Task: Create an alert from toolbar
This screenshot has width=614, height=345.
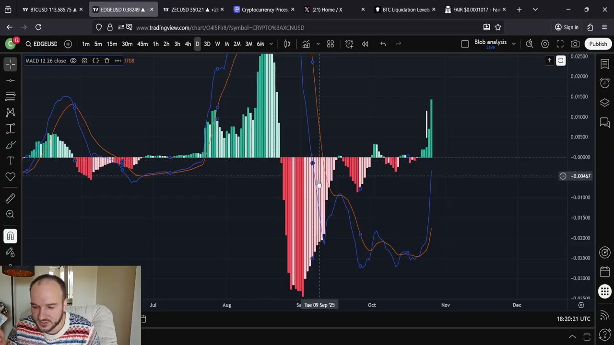Action: (349, 44)
